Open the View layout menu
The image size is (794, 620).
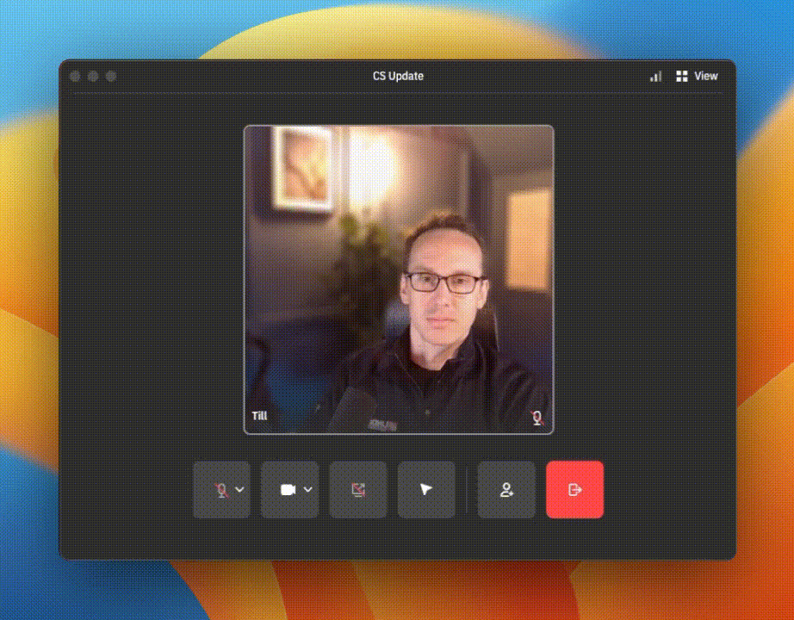pyautogui.click(x=697, y=76)
